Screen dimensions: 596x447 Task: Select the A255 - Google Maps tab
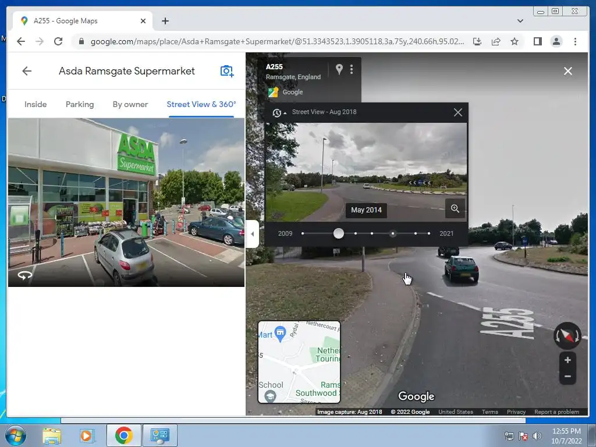[83, 21]
